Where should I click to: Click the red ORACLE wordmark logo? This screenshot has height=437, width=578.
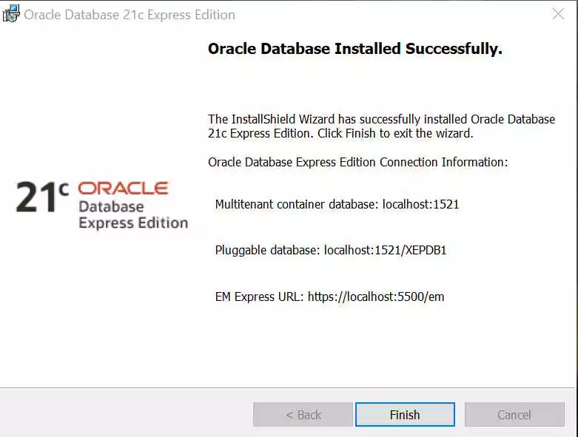point(123,189)
